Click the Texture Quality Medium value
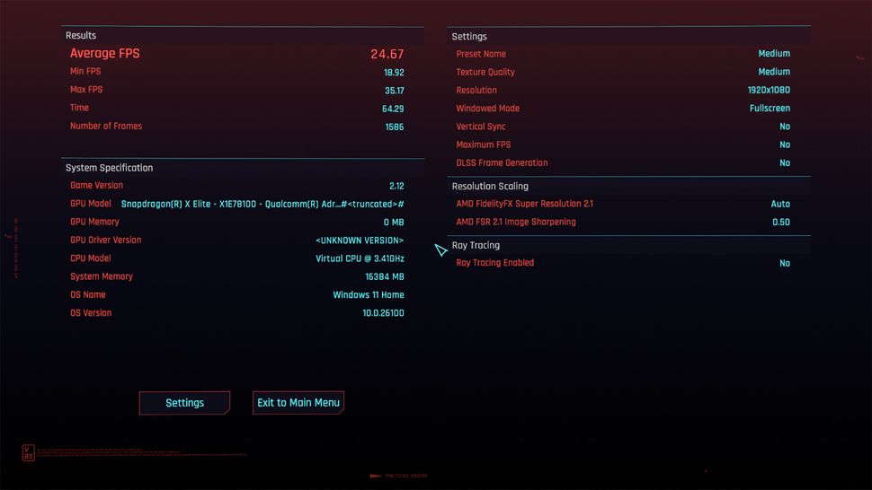 coord(773,72)
